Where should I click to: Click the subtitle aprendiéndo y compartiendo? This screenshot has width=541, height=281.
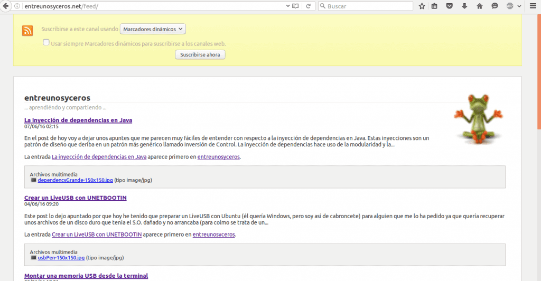tap(65, 108)
